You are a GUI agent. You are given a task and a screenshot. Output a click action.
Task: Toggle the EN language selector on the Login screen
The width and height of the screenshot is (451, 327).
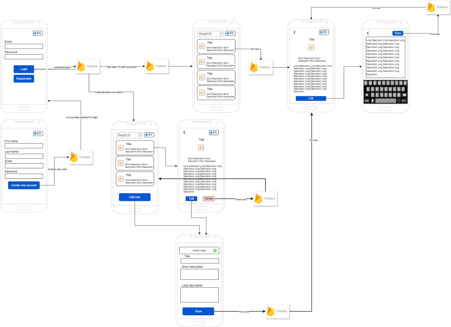[38, 33]
